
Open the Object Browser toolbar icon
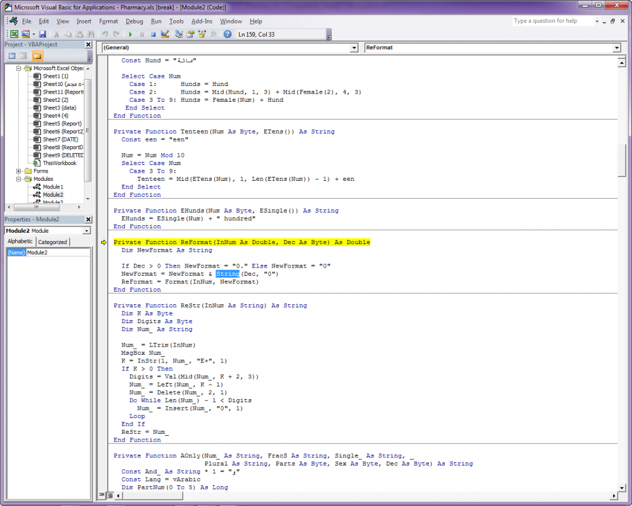click(x=202, y=34)
